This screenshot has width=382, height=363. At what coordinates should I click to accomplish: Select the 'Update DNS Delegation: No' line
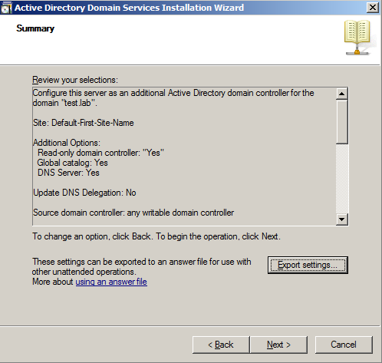coord(84,193)
